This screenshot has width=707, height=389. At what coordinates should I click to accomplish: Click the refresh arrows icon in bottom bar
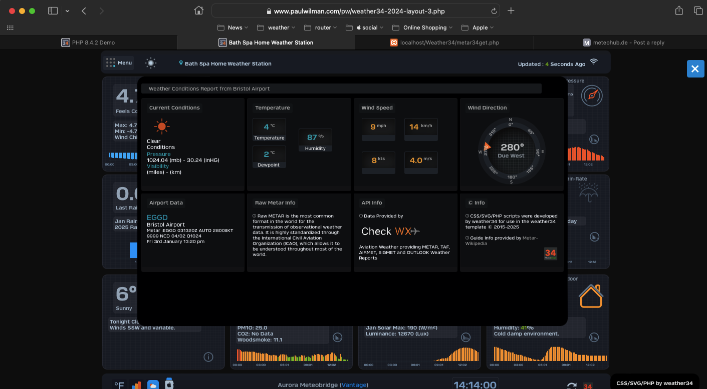pos(572,385)
